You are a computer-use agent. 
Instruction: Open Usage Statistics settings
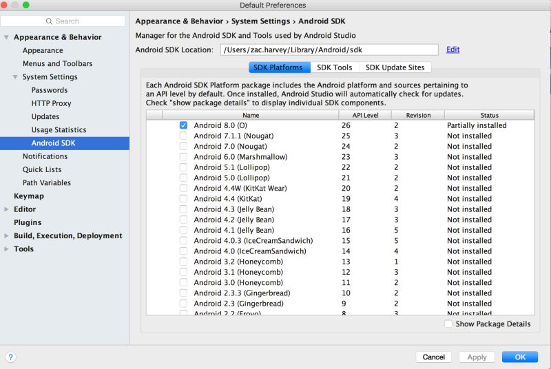(59, 130)
